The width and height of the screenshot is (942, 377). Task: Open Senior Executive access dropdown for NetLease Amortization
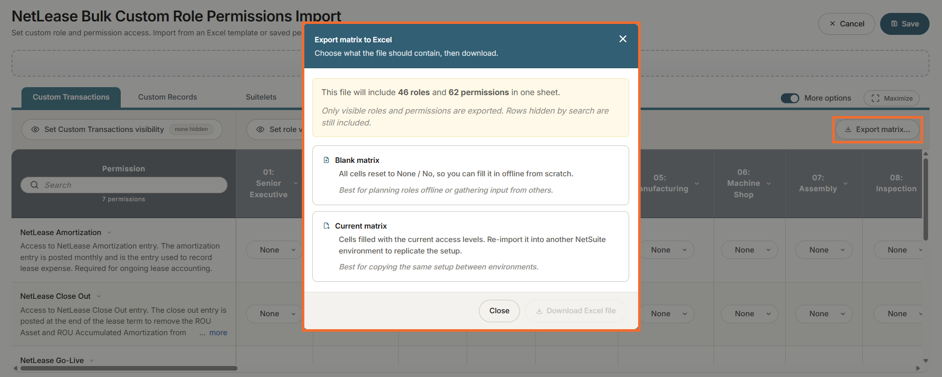pyautogui.click(x=274, y=250)
